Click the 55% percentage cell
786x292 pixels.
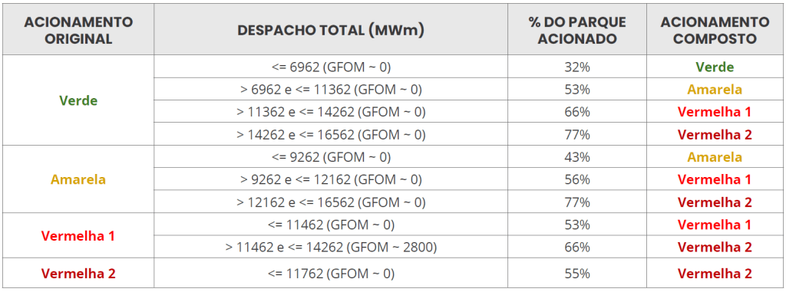(x=577, y=274)
